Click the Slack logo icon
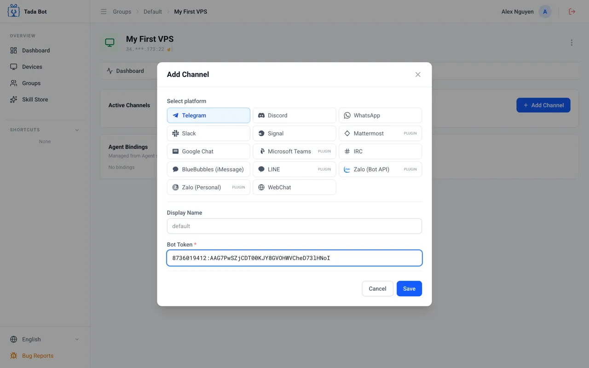This screenshot has height=368, width=589. [175, 133]
